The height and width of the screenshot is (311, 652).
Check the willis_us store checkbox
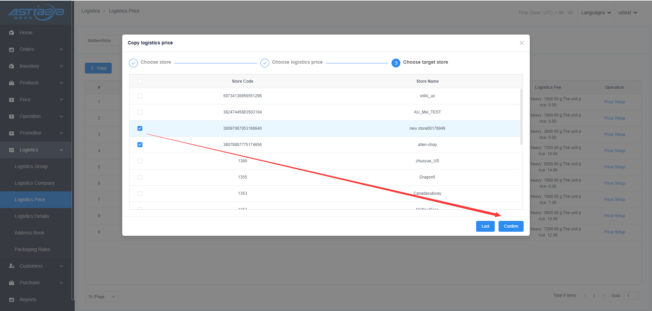[140, 96]
